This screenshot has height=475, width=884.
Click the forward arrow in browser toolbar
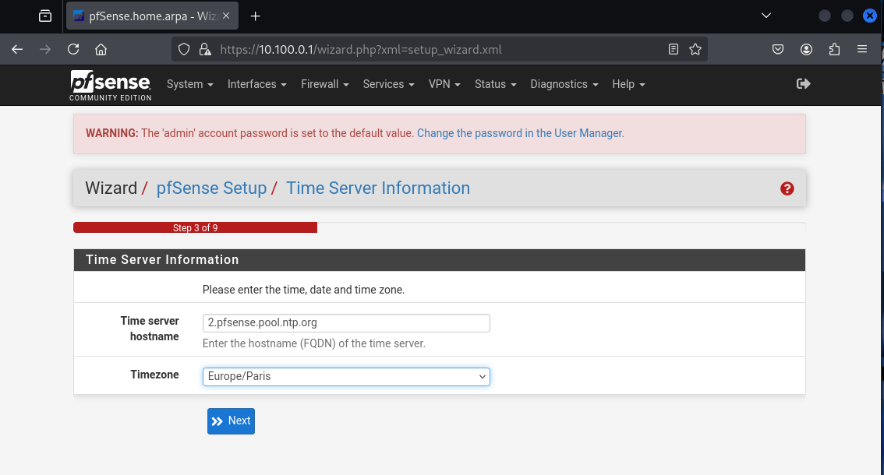click(45, 50)
